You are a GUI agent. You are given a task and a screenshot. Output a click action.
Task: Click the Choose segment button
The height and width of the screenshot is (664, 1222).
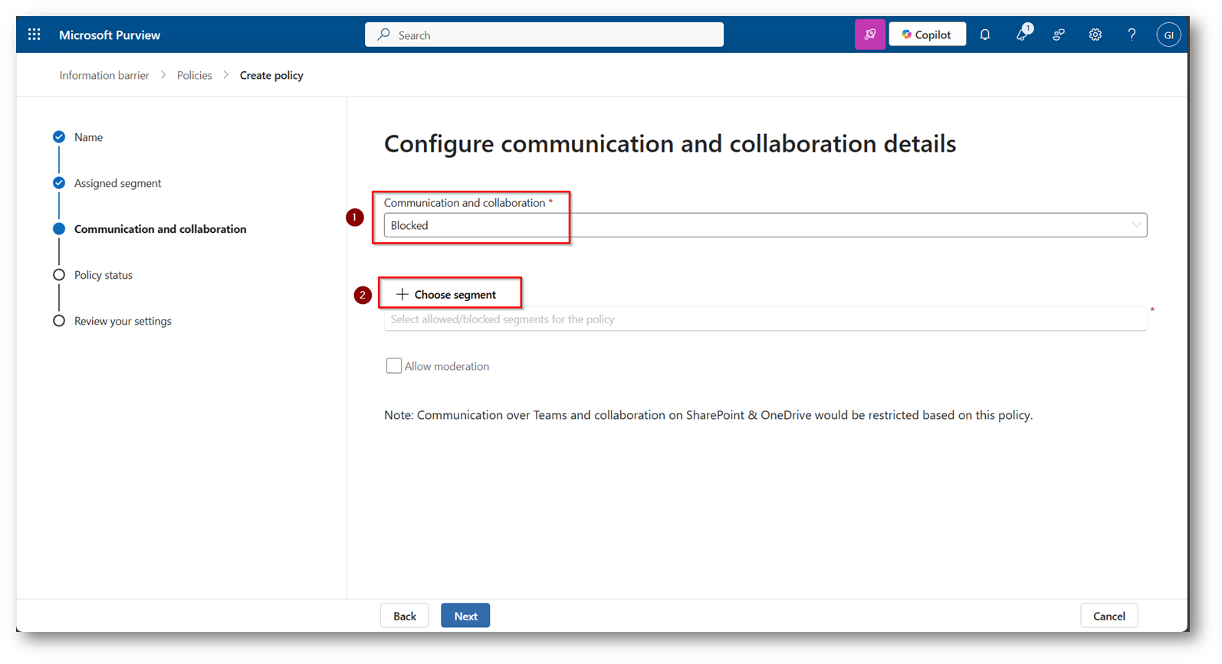point(446,295)
